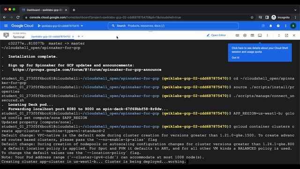
Task: Click the "Sign up for Spinnaker for GCP updates" line
Action: click(71, 65)
